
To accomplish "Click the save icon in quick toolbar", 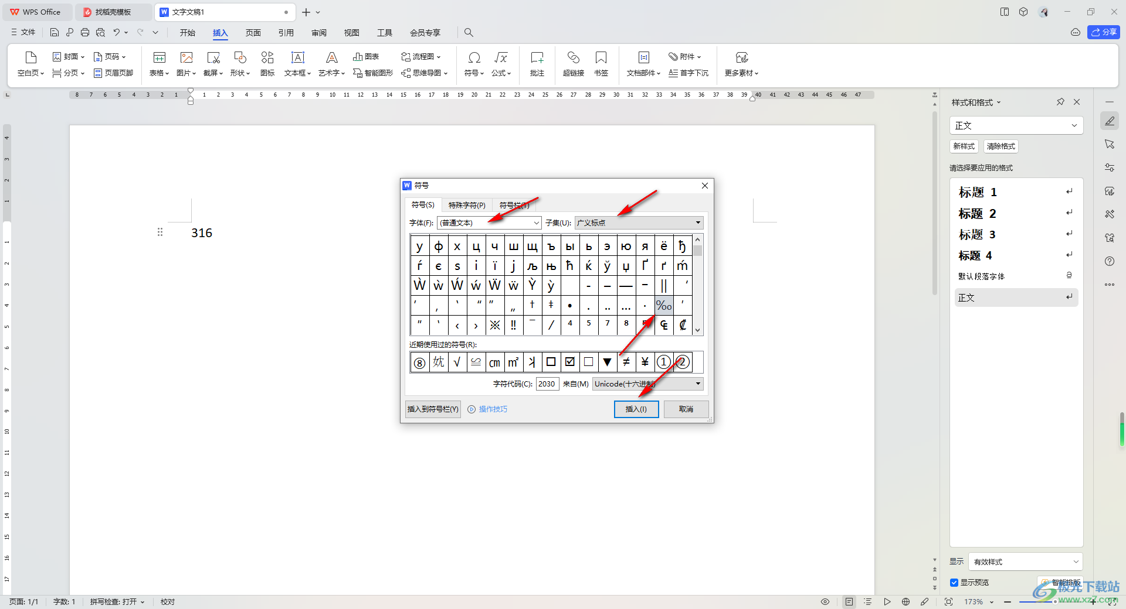I will coord(55,32).
